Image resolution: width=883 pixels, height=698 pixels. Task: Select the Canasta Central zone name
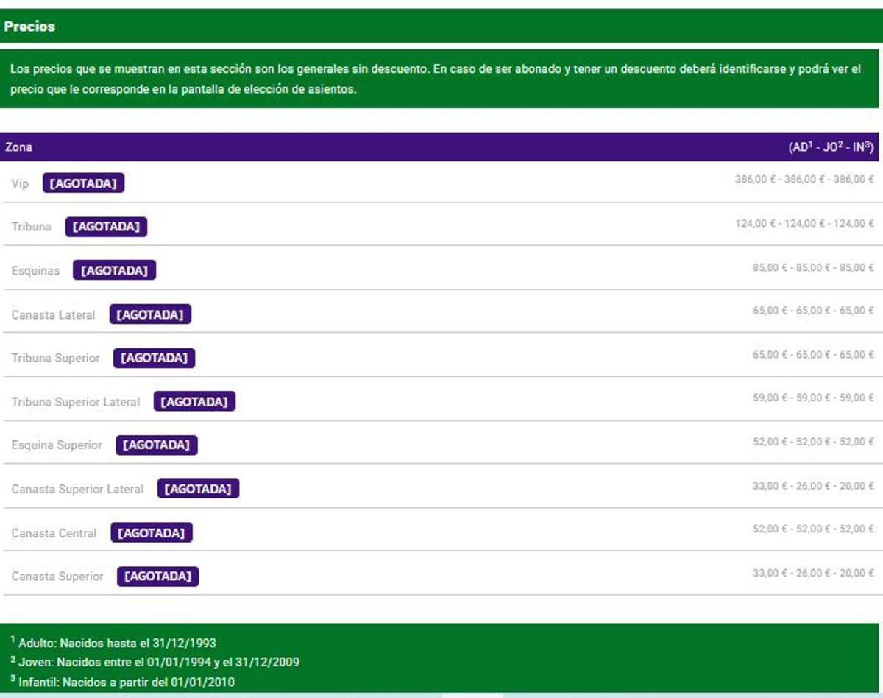pos(54,533)
